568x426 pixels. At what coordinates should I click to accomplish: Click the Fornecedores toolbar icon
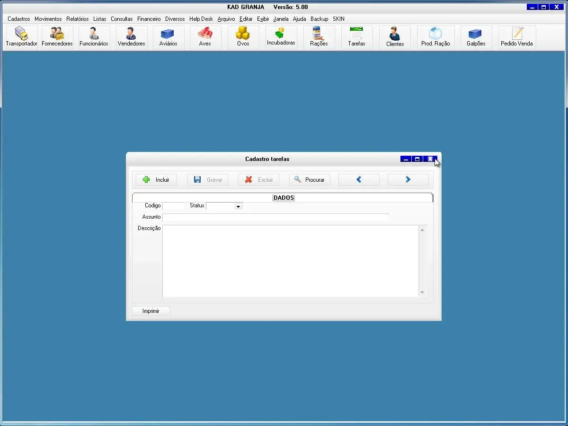57,37
